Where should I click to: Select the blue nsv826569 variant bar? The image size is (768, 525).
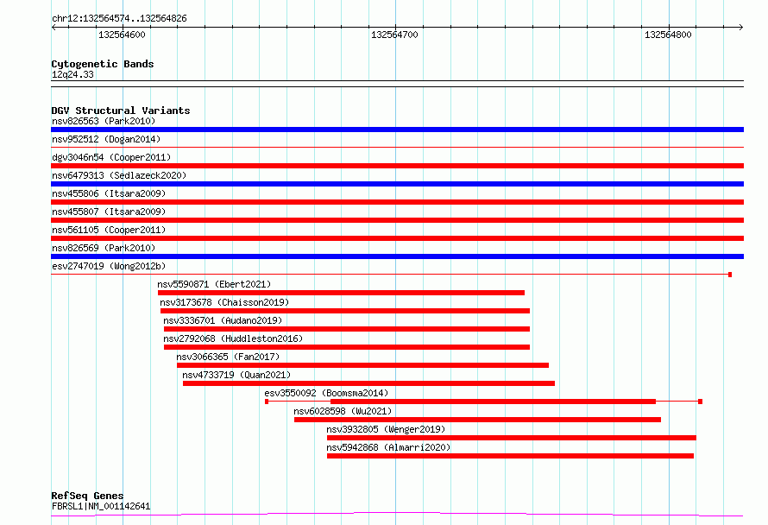tap(397, 256)
